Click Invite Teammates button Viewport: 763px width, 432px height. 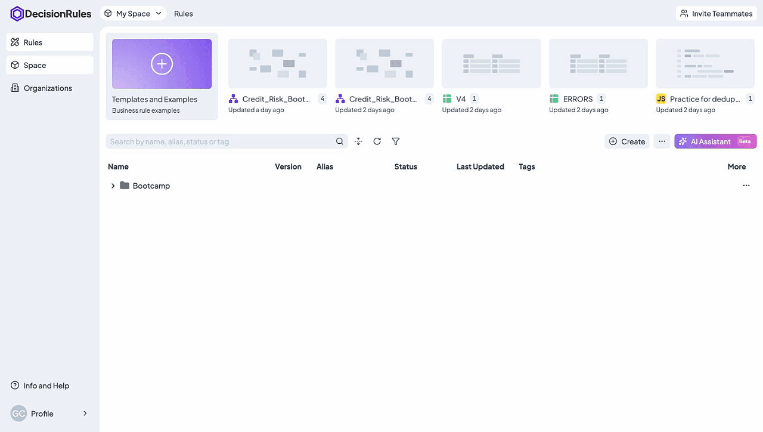click(x=716, y=14)
